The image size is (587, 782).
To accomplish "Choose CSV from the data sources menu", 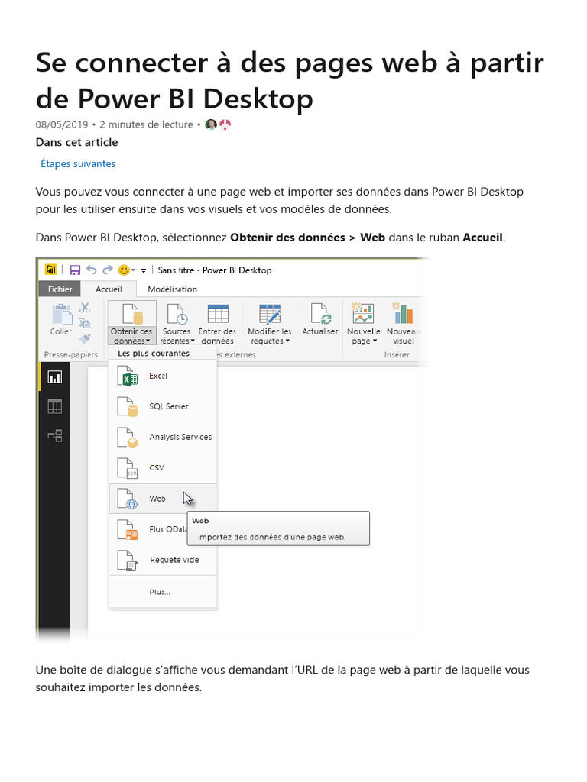I will 163,468.
